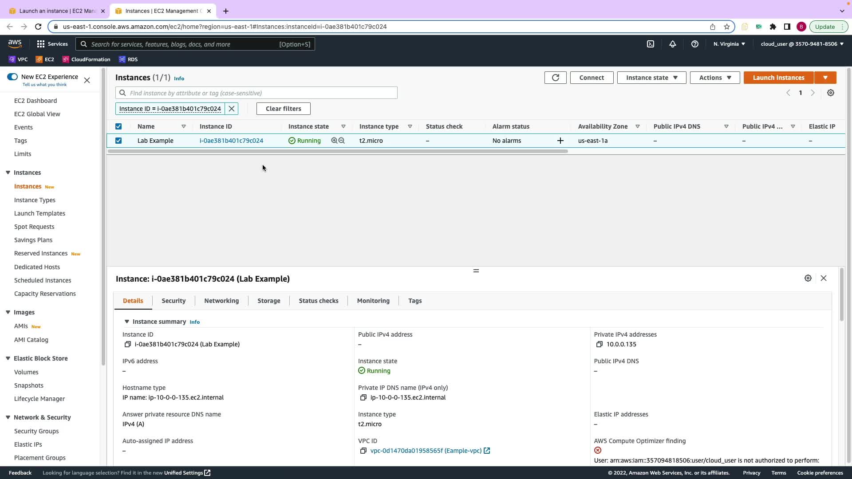Image resolution: width=852 pixels, height=479 pixels.
Task: Open the CloudShell icon in header
Action: (650, 44)
